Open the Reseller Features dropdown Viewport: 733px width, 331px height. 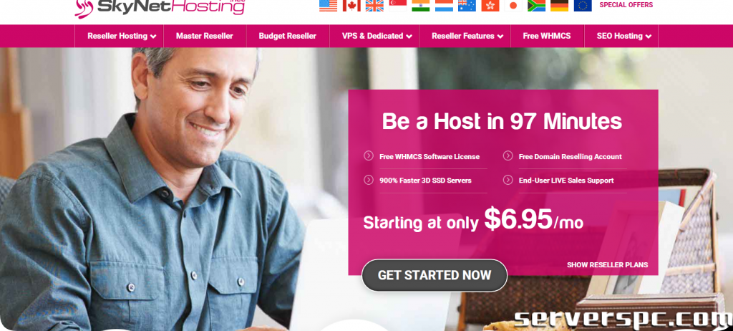pyautogui.click(x=465, y=36)
